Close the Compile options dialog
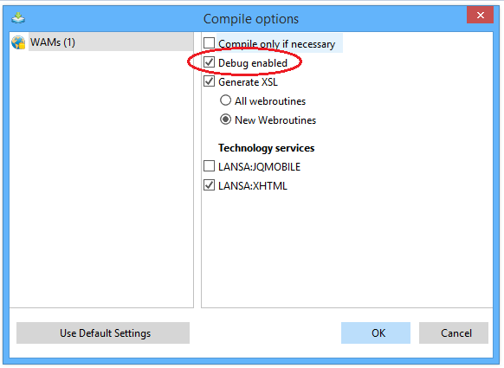The width and height of the screenshot is (504, 368). (481, 15)
